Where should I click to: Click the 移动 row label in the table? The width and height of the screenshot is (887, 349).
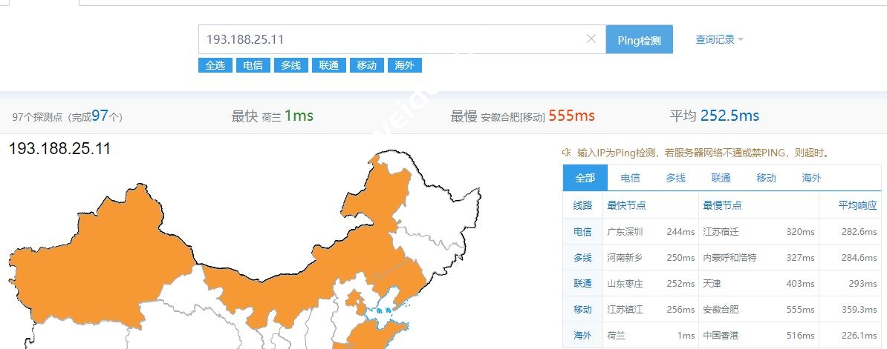[x=582, y=310]
